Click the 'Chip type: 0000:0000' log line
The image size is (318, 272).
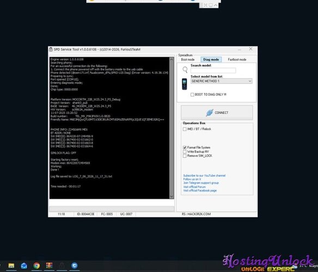pyautogui.click(x=64, y=89)
